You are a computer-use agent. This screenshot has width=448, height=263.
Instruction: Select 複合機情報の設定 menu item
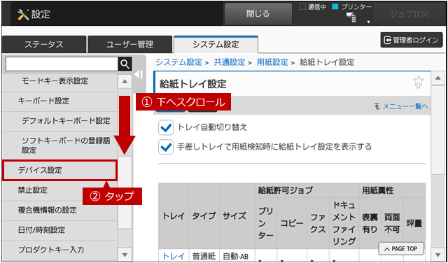tap(59, 210)
